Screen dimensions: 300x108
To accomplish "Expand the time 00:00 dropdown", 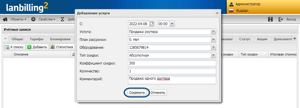I will [172, 24].
